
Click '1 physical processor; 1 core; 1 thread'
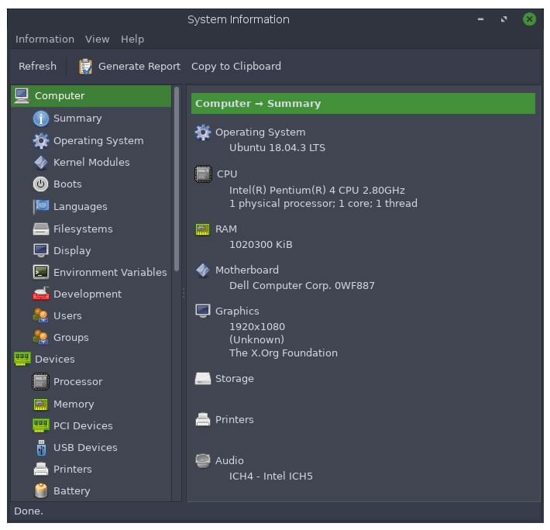click(x=323, y=204)
